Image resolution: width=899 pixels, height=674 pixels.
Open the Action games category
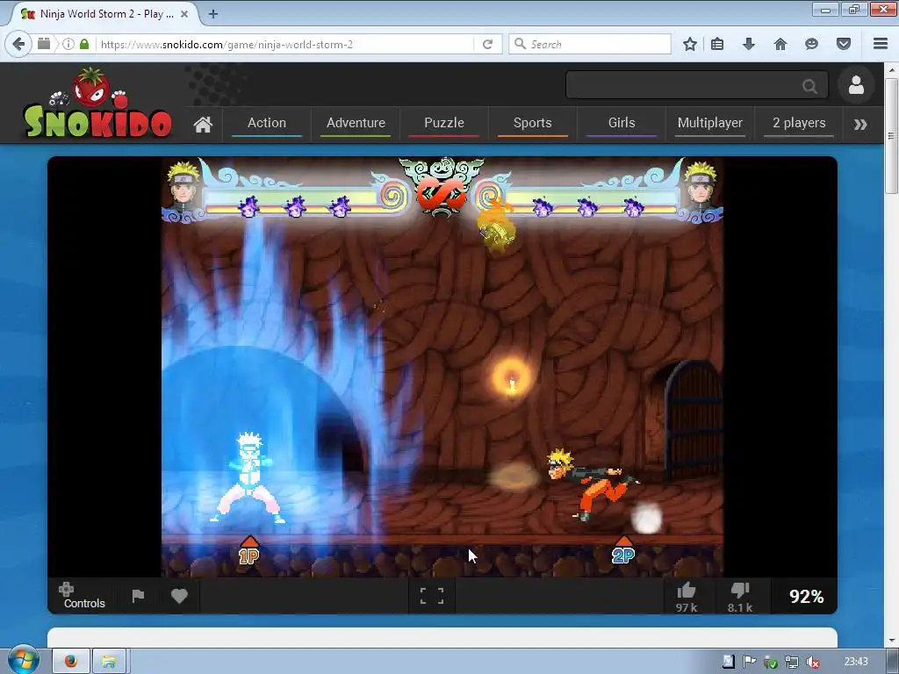(x=267, y=123)
